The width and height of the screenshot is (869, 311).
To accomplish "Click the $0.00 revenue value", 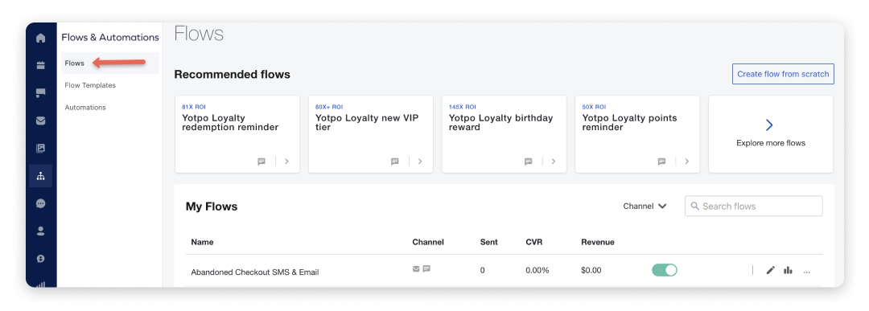I will [x=591, y=270].
